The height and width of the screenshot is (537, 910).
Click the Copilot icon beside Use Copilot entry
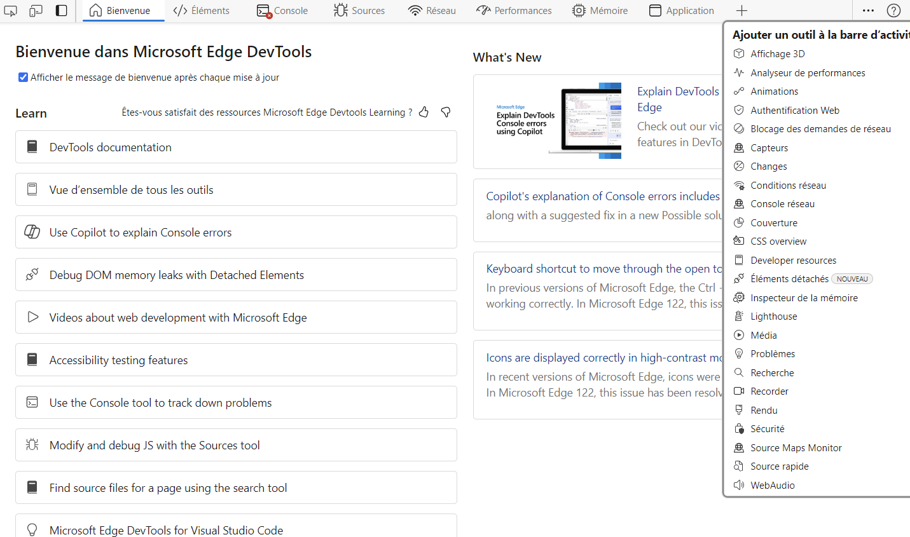pyautogui.click(x=32, y=232)
